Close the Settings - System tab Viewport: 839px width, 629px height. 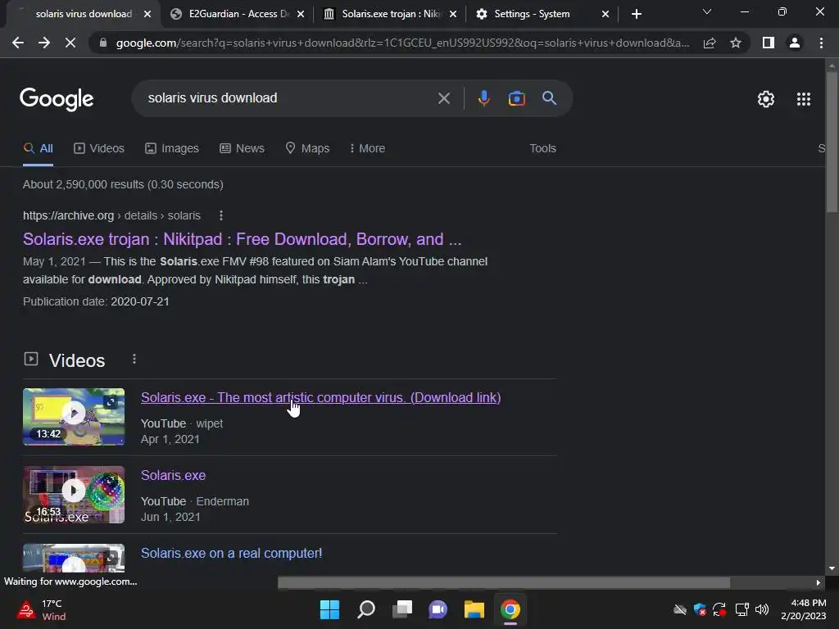pyautogui.click(x=605, y=14)
